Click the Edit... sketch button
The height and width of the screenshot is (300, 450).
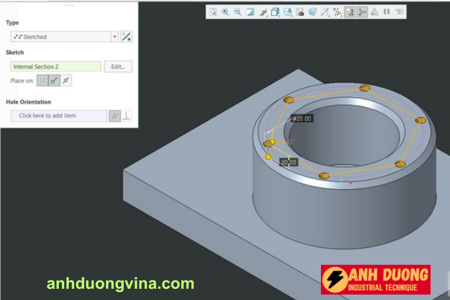118,67
